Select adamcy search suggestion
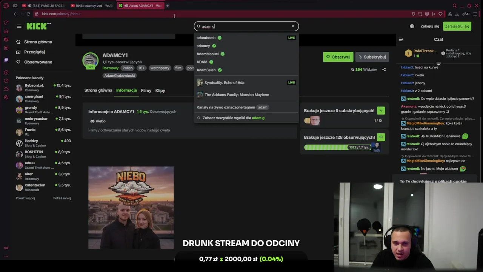Screen dimensions: 483x272 pos(246,46)
